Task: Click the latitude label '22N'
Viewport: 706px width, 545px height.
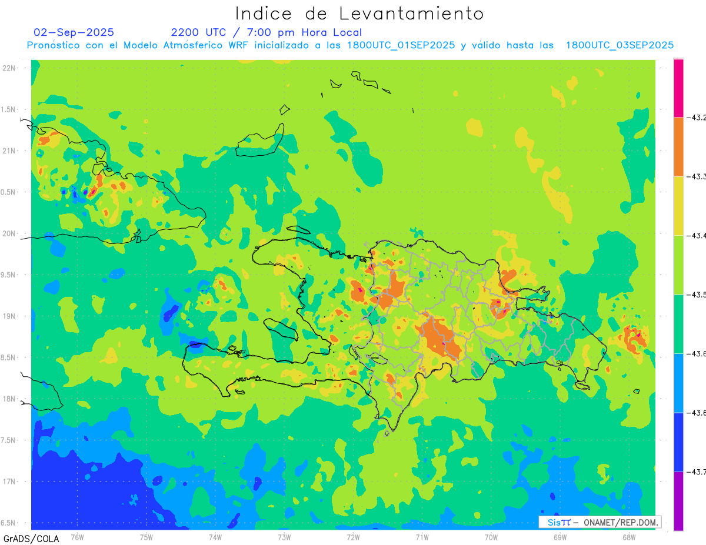Action: point(9,68)
